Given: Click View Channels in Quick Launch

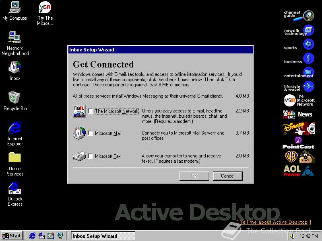Looking at the screenshot, I should point(60,236).
